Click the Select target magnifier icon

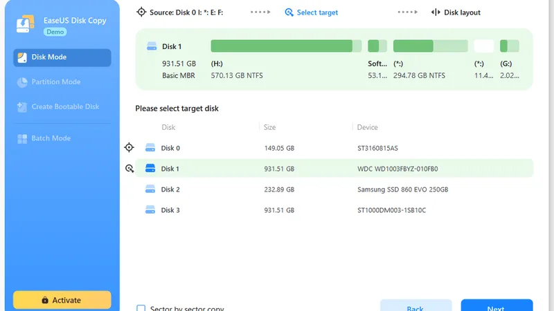tap(289, 12)
